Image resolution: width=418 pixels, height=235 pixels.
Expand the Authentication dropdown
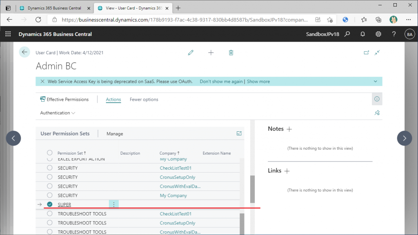pos(58,113)
